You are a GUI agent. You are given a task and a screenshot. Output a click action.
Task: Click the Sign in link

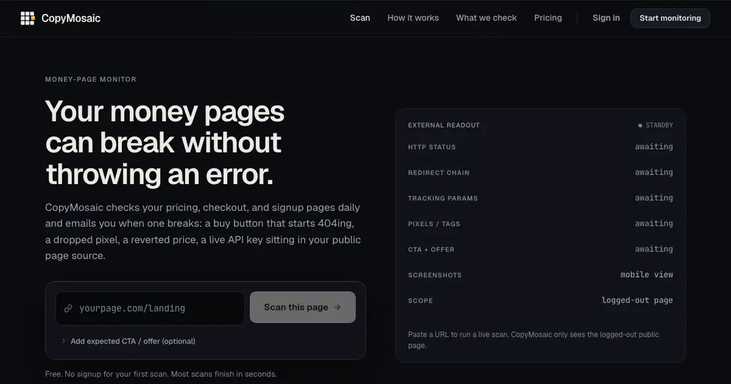coord(606,18)
